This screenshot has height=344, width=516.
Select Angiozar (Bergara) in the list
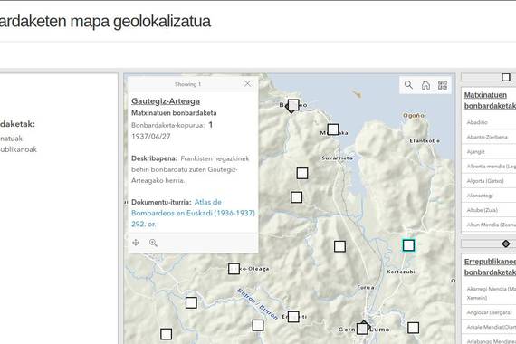(x=489, y=312)
